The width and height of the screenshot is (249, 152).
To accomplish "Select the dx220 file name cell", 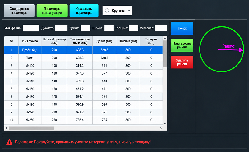I will pos(30,112).
